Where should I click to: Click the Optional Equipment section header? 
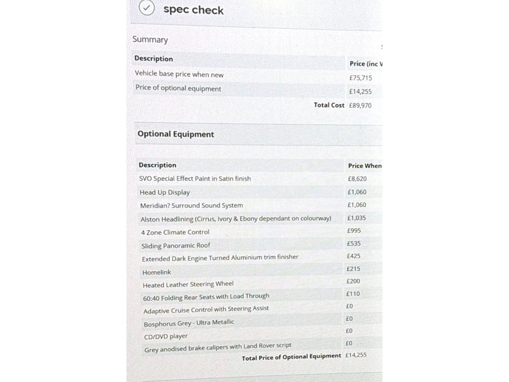(x=176, y=134)
